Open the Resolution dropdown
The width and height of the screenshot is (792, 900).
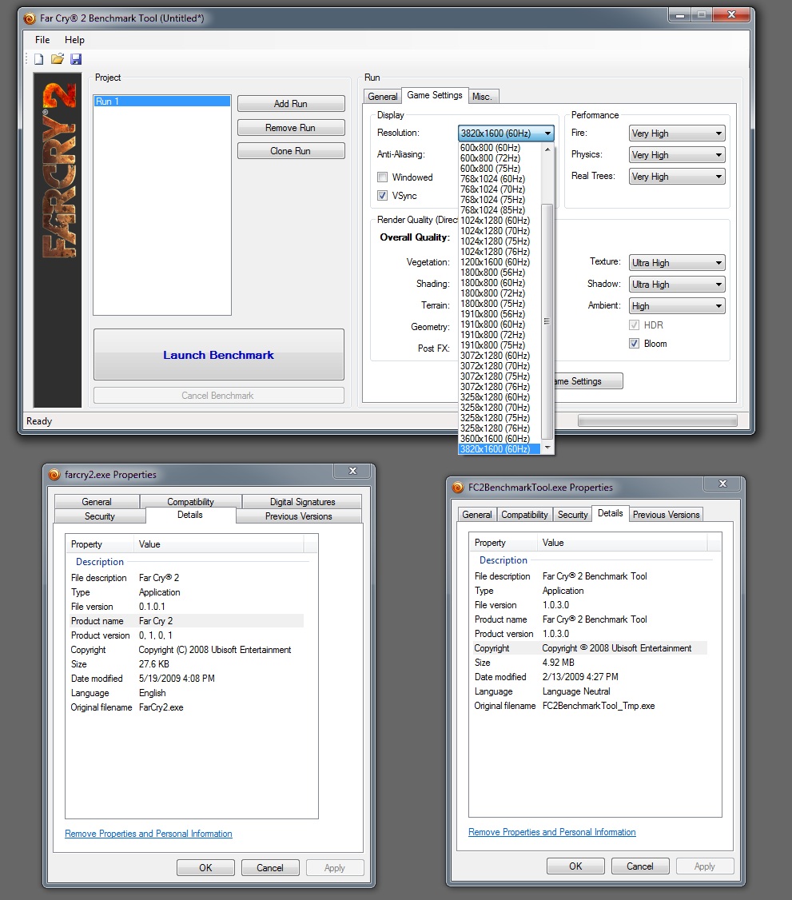click(506, 133)
